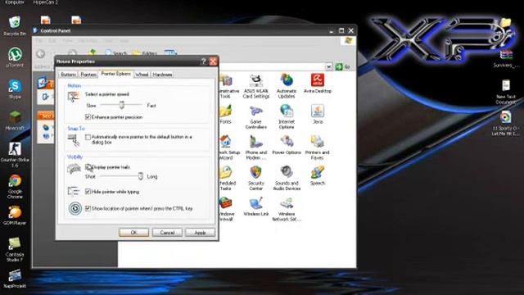Open Fonts folder in Control Panel
Viewport: 524px width, 295px height.
(226, 114)
